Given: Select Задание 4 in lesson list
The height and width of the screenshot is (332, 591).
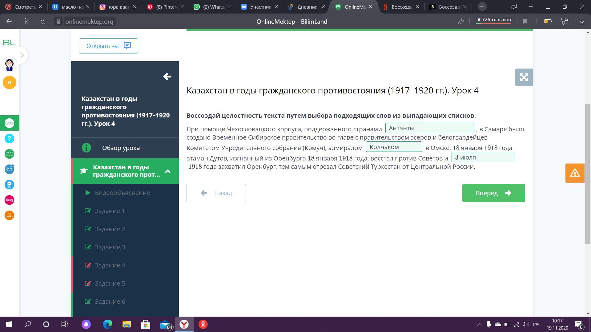Looking at the screenshot, I should pos(110,265).
